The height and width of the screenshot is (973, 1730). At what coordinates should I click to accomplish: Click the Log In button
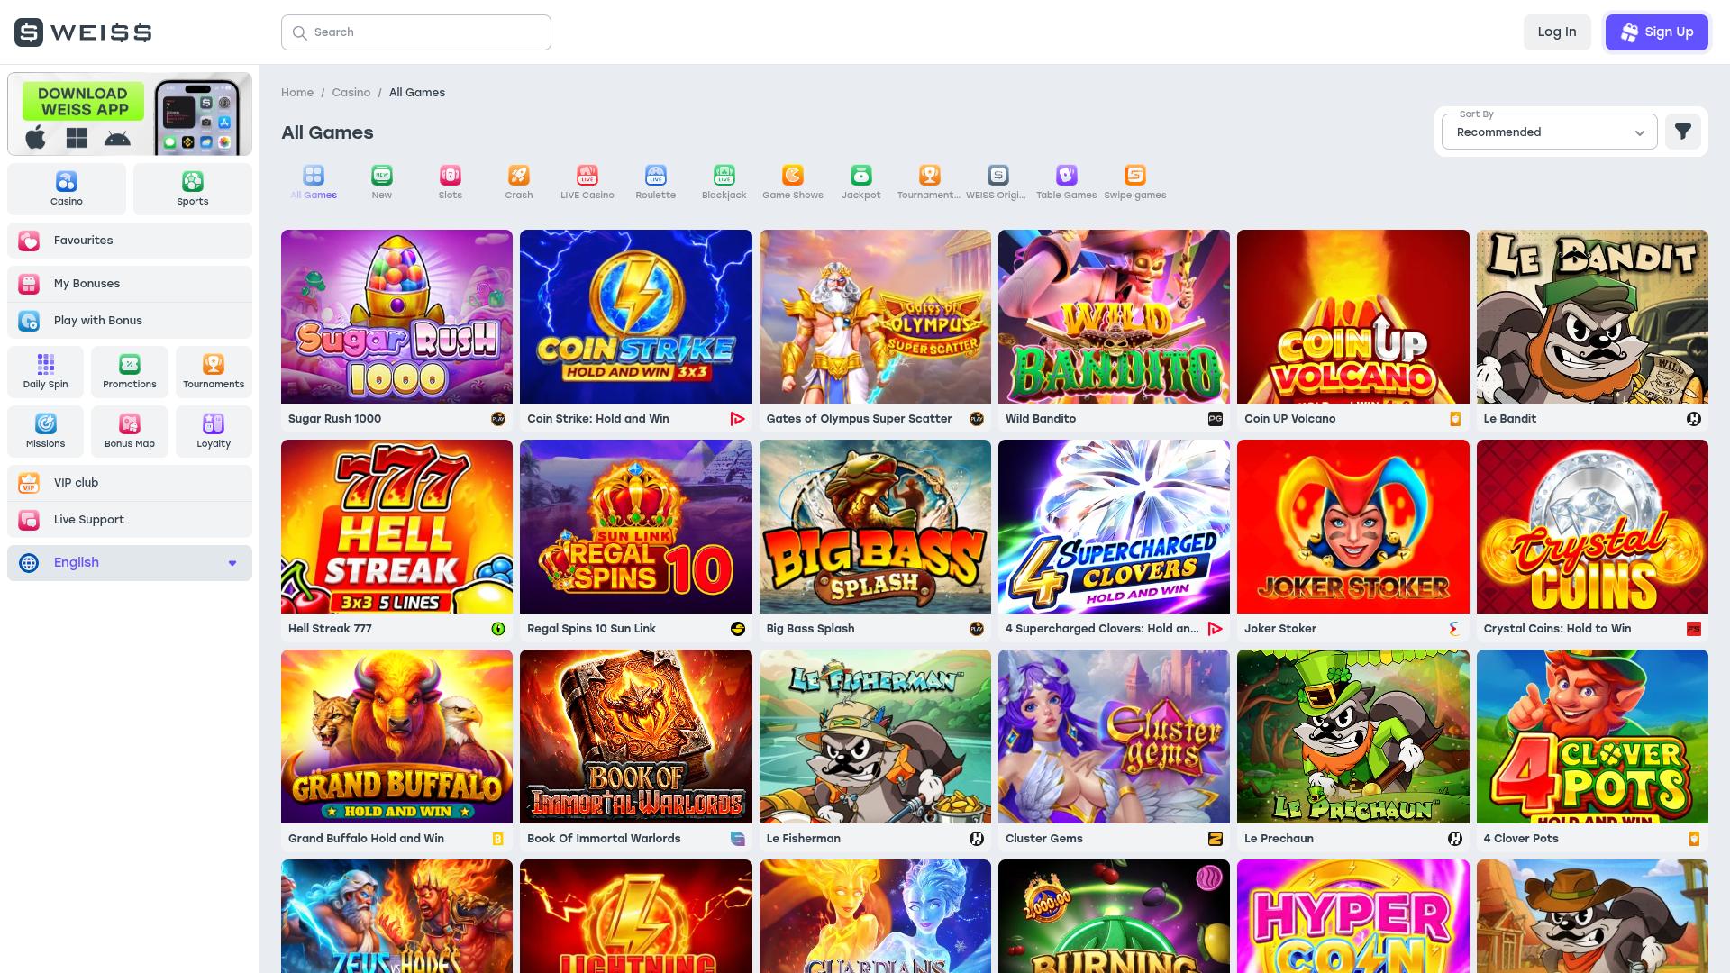click(x=1557, y=32)
